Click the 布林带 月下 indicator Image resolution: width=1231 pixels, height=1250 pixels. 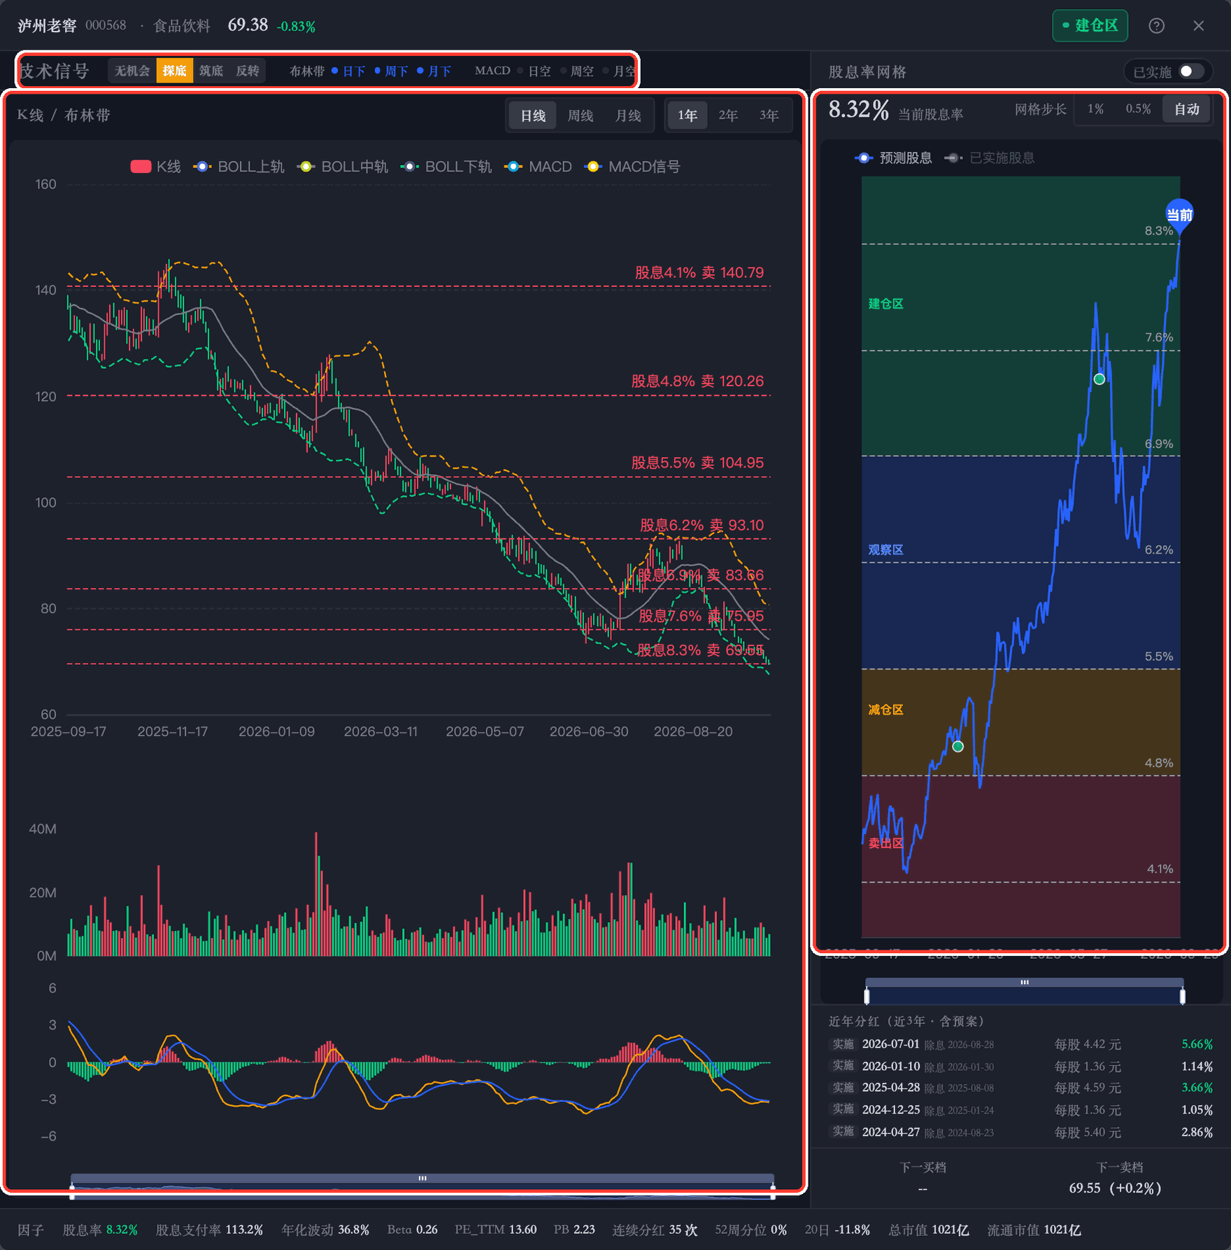point(434,71)
